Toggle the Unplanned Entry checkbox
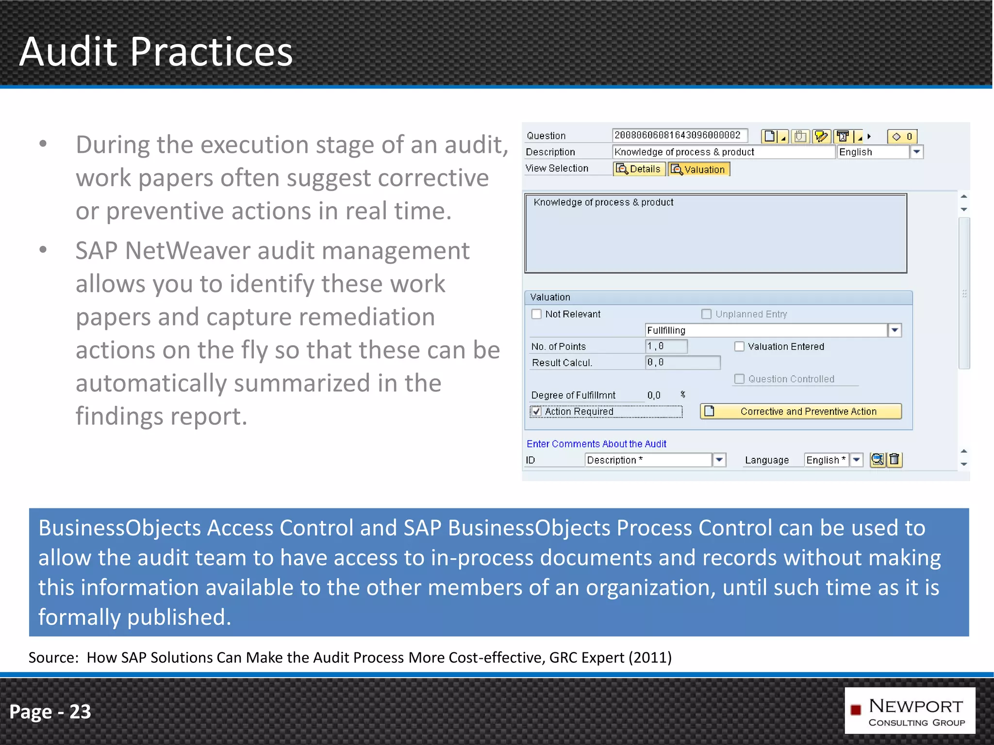 [706, 314]
